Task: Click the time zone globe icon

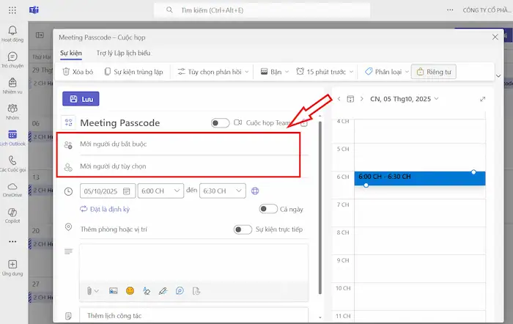Action: pyautogui.click(x=255, y=191)
